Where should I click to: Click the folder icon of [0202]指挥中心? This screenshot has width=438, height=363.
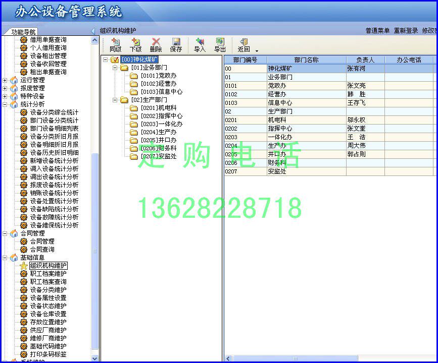coord(134,116)
